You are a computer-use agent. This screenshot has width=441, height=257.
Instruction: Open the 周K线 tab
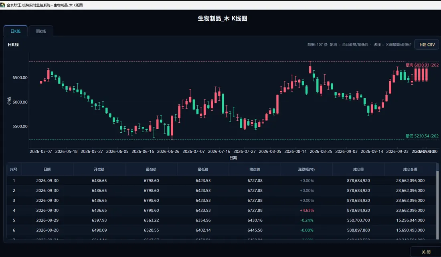point(41,31)
